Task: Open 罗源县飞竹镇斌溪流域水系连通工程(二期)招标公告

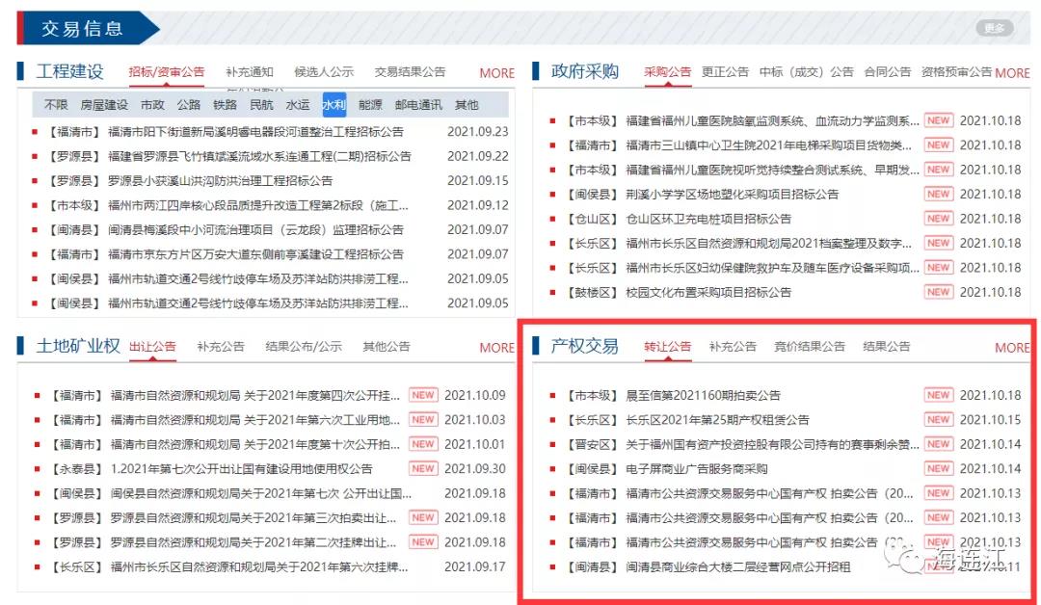Action: point(259,157)
